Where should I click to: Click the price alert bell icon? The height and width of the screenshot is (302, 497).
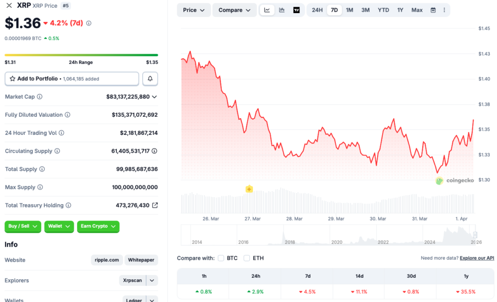(150, 78)
